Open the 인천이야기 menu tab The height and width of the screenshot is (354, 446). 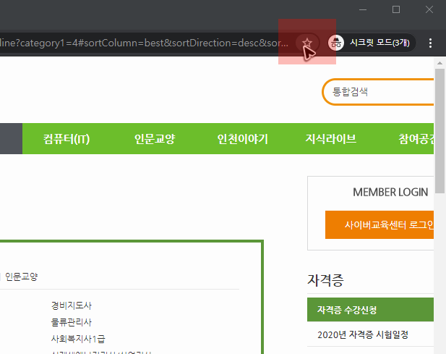point(243,139)
